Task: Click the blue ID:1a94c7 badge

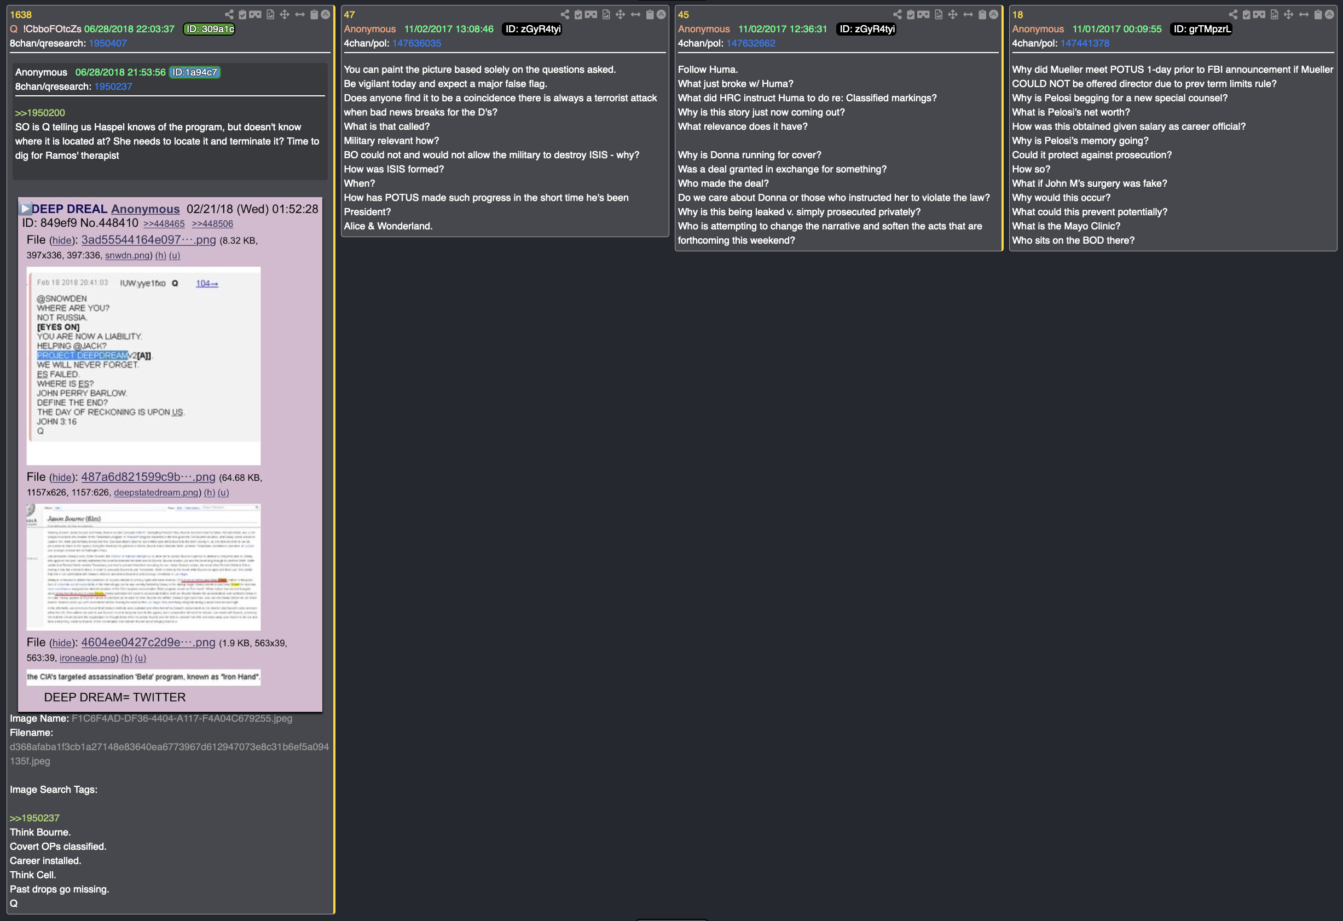Action: click(195, 72)
